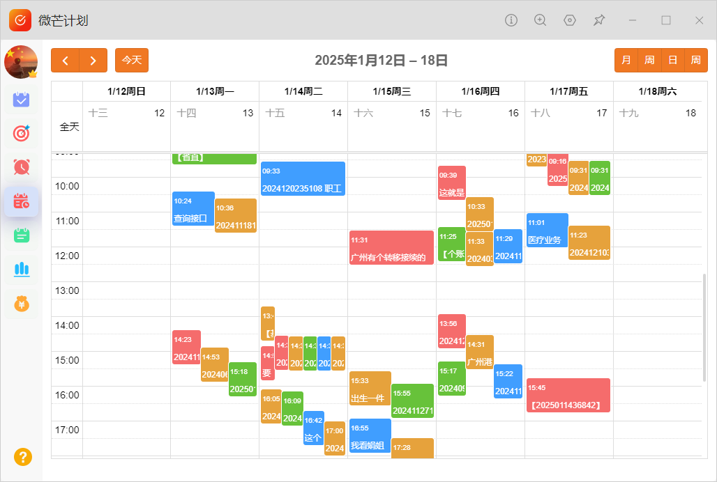
Task: Open the hexagon settings icon
Action: point(570,20)
